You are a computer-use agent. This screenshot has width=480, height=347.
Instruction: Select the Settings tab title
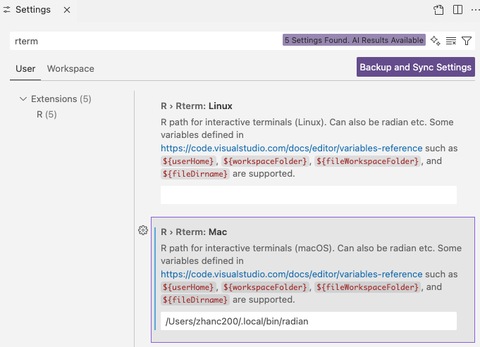click(32, 10)
